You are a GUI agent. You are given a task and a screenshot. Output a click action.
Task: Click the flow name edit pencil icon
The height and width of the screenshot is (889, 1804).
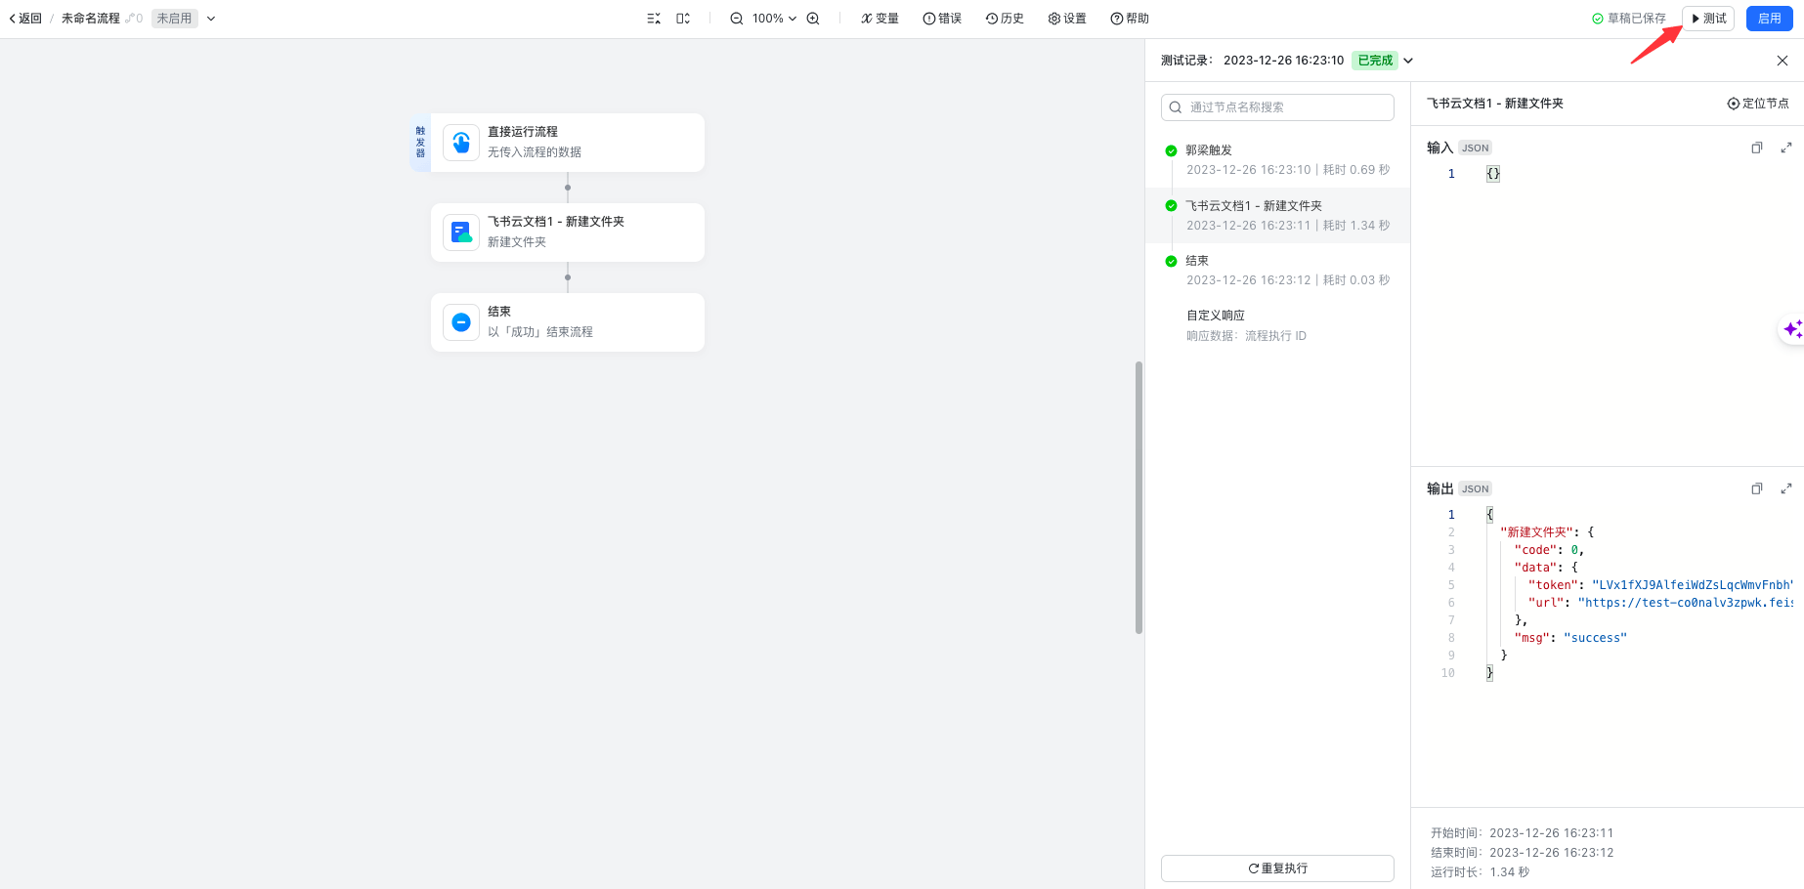pos(130,19)
